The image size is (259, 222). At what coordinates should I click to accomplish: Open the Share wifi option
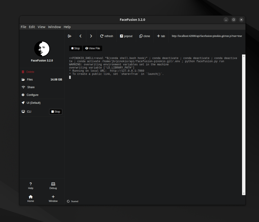pos(31,87)
